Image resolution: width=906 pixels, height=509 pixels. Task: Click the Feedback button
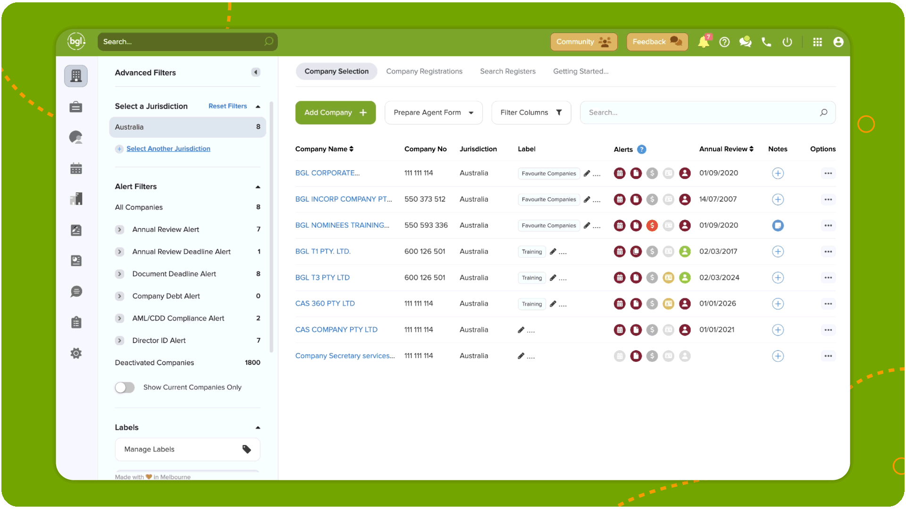click(657, 42)
